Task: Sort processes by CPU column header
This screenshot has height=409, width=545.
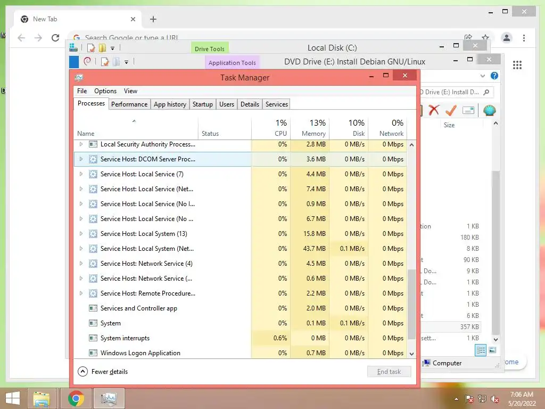Action: pos(271,128)
